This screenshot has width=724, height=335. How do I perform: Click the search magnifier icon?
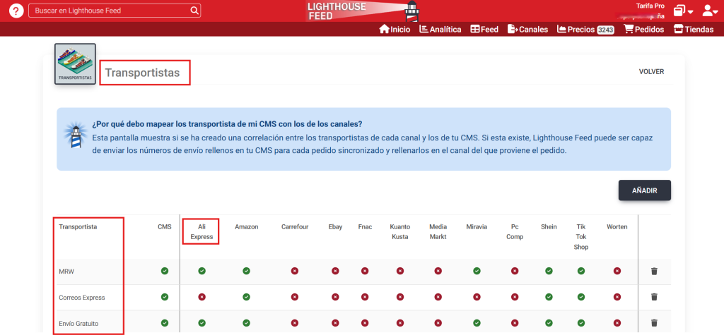pyautogui.click(x=194, y=11)
